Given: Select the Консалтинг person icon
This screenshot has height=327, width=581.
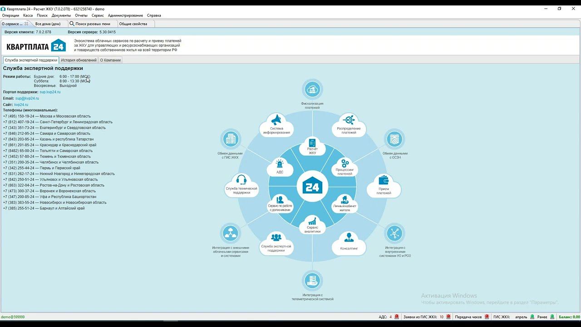Looking at the screenshot, I should (349, 237).
